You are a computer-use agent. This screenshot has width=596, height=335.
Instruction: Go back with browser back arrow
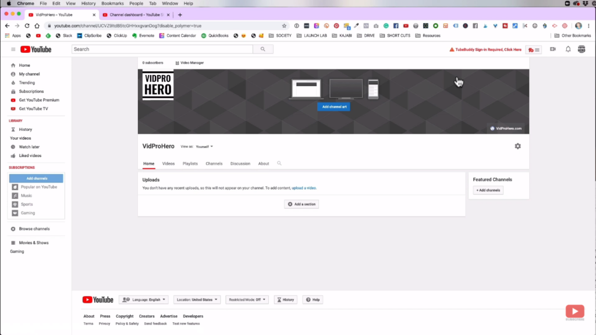click(x=7, y=26)
